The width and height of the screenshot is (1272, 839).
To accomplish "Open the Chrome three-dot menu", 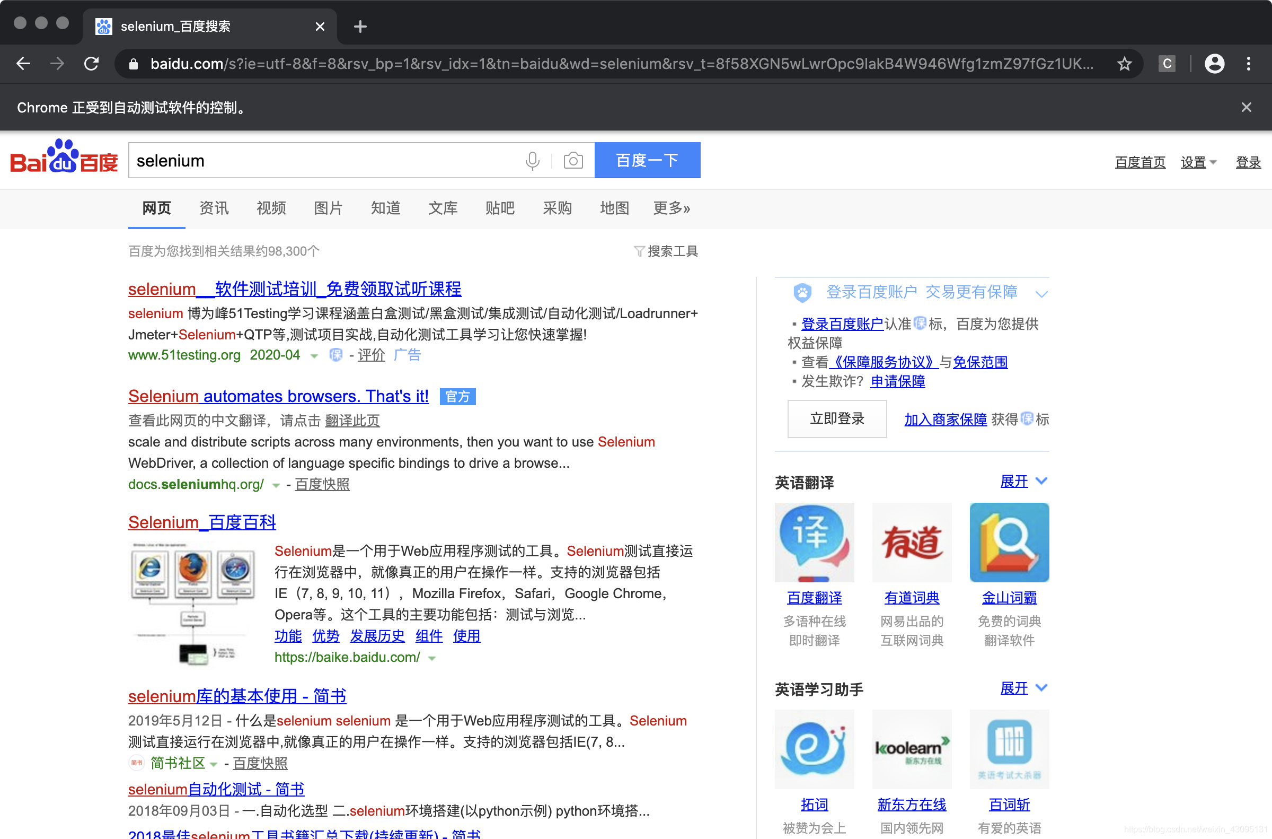I will (1249, 64).
